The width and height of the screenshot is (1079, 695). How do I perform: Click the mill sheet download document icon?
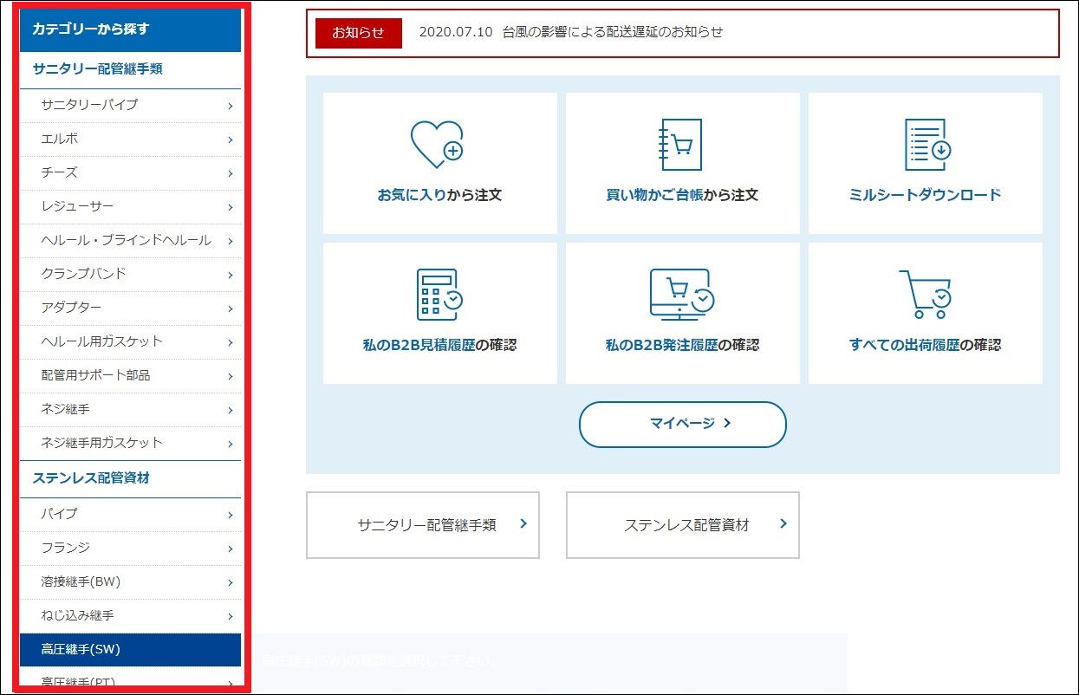click(926, 144)
